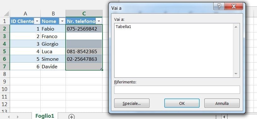Click the table resize handle at corner
This screenshot has height=119, width=257.
[102, 70]
